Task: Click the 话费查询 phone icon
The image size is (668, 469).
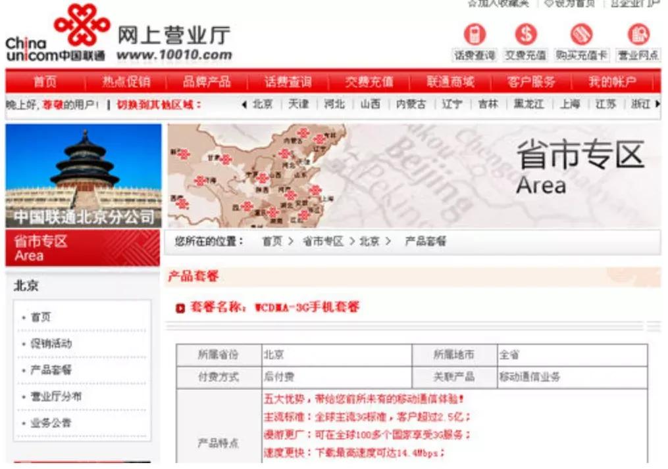Action: pos(475,34)
